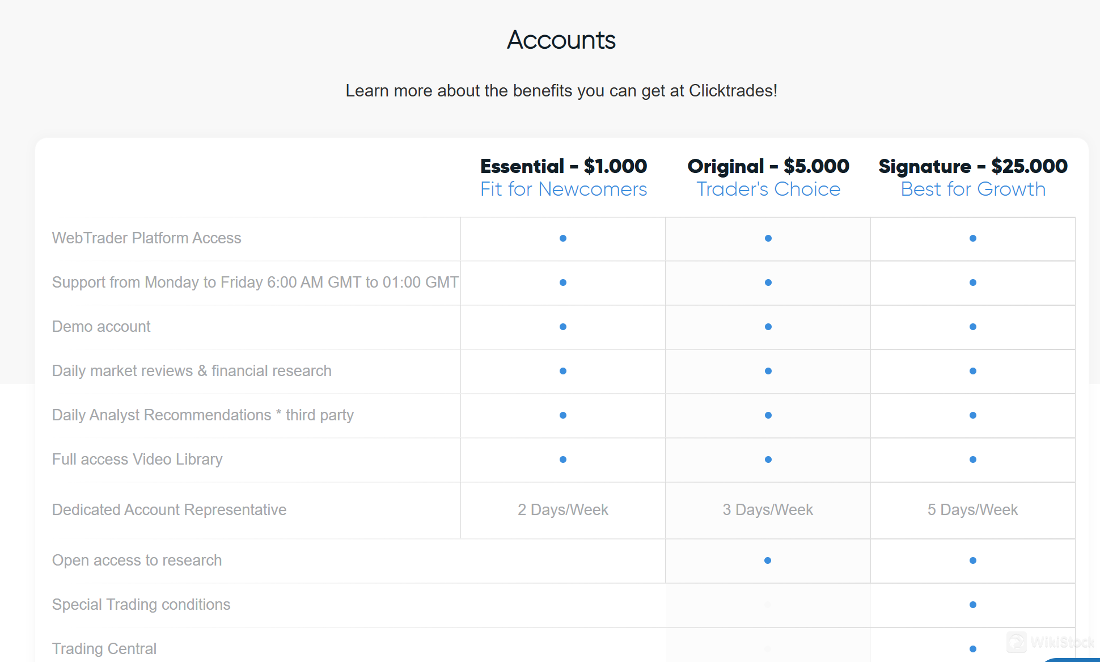Click Signature dot for Trading Central

(973, 649)
